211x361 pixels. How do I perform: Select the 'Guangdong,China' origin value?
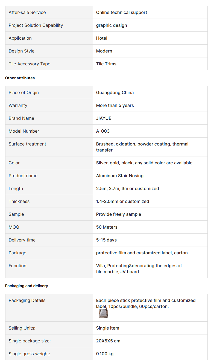point(115,92)
